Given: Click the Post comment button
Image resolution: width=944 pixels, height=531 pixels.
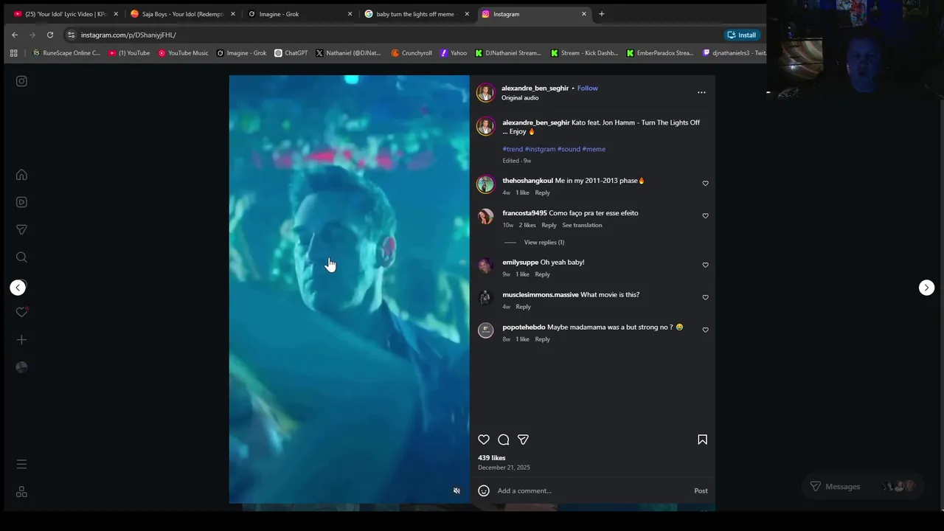Looking at the screenshot, I should [701, 490].
